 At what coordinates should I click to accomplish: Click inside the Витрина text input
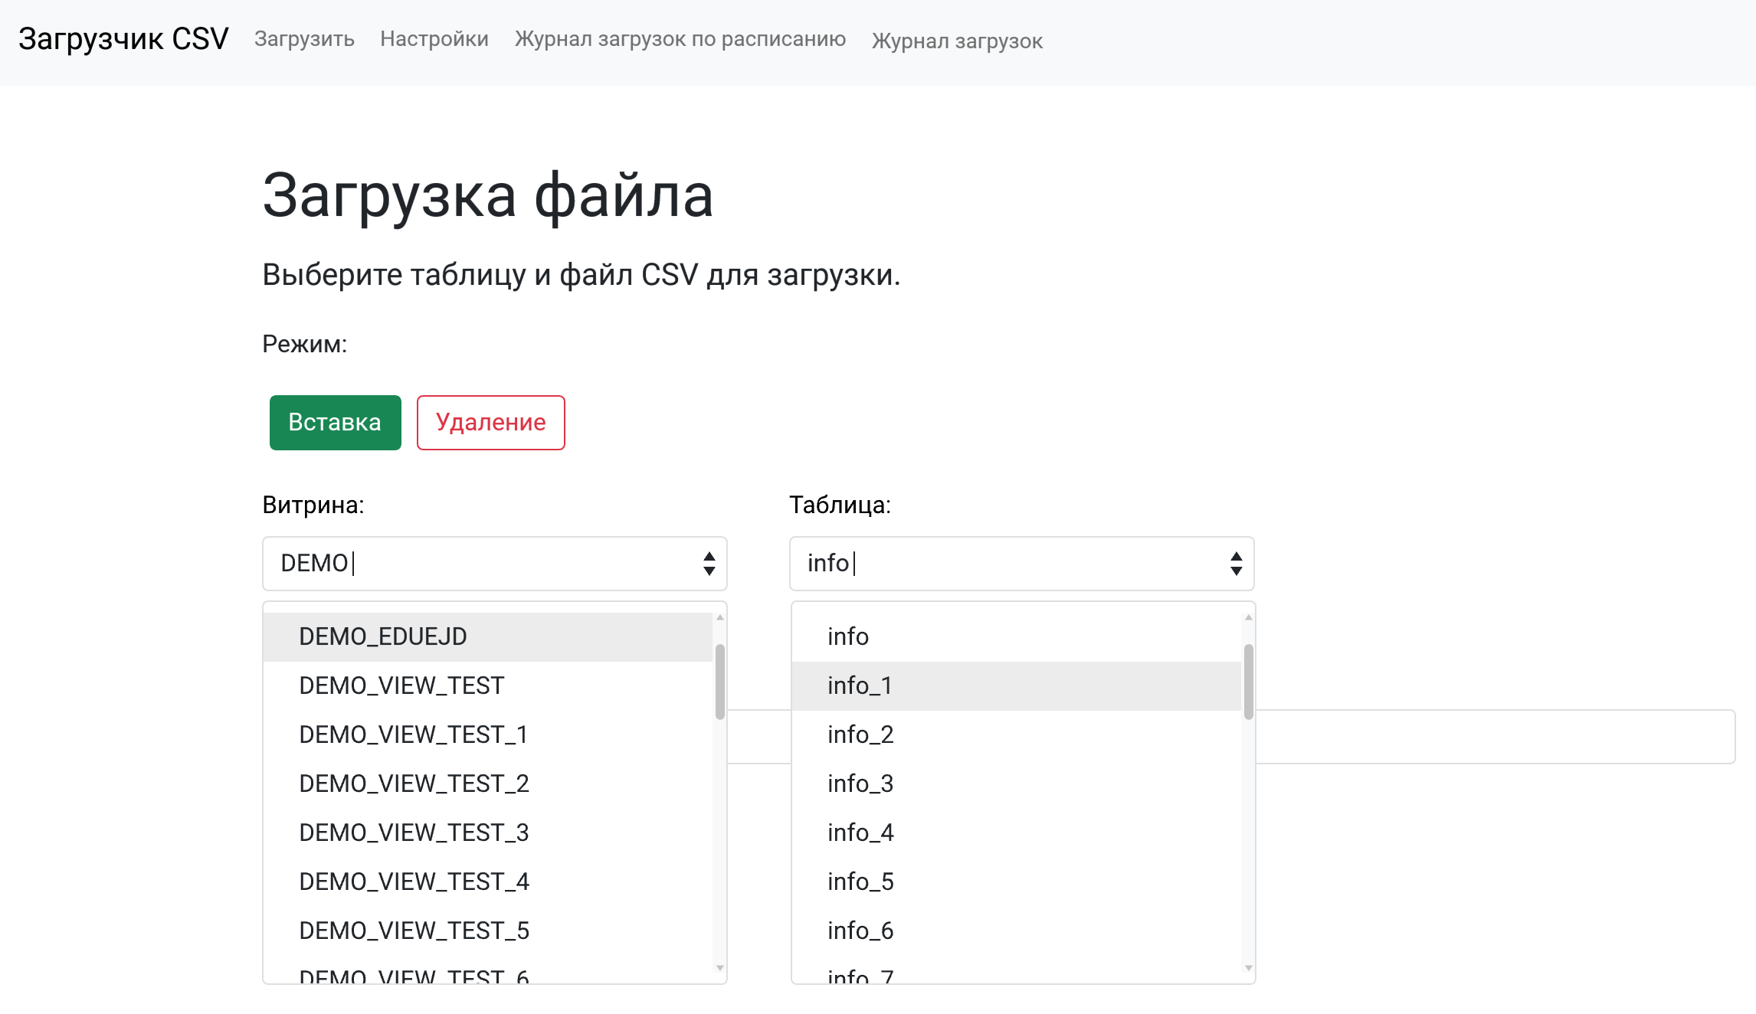click(x=460, y=564)
